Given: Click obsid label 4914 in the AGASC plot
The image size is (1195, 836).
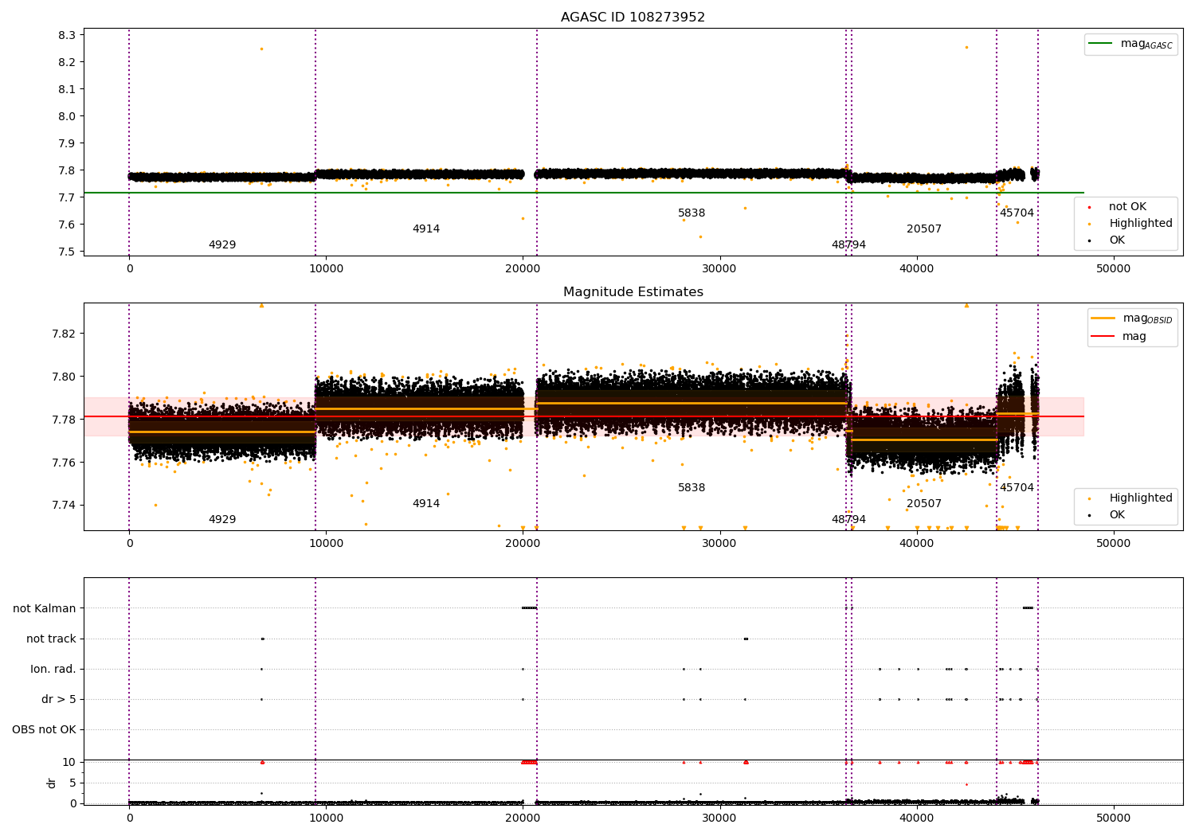Looking at the screenshot, I should point(426,229).
